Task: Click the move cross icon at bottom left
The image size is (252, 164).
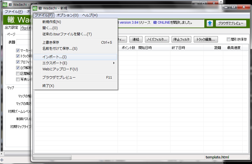Action: tap(2, 160)
